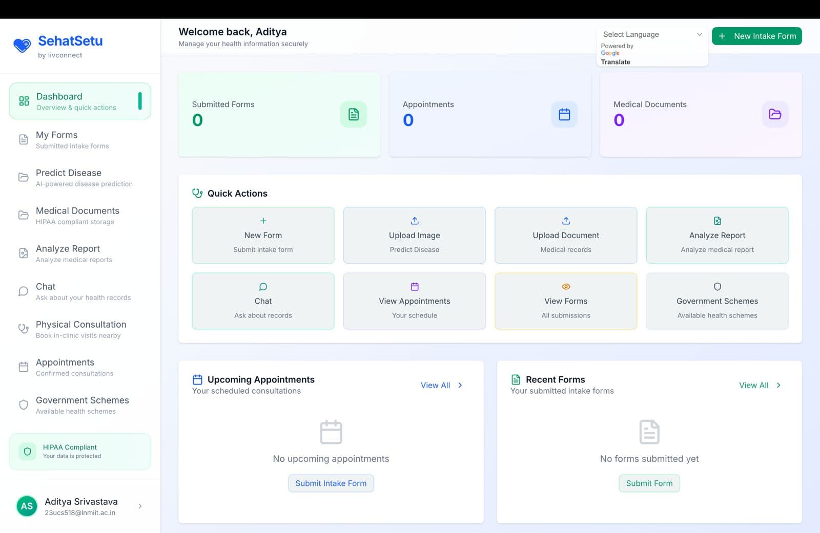Image resolution: width=820 pixels, height=533 pixels.
Task: Click the blue Appointments calendar card icon
Action: pyautogui.click(x=564, y=114)
